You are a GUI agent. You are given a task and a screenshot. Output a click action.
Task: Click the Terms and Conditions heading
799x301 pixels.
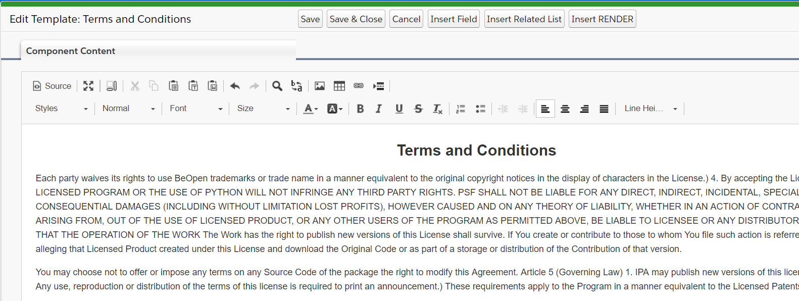476,150
